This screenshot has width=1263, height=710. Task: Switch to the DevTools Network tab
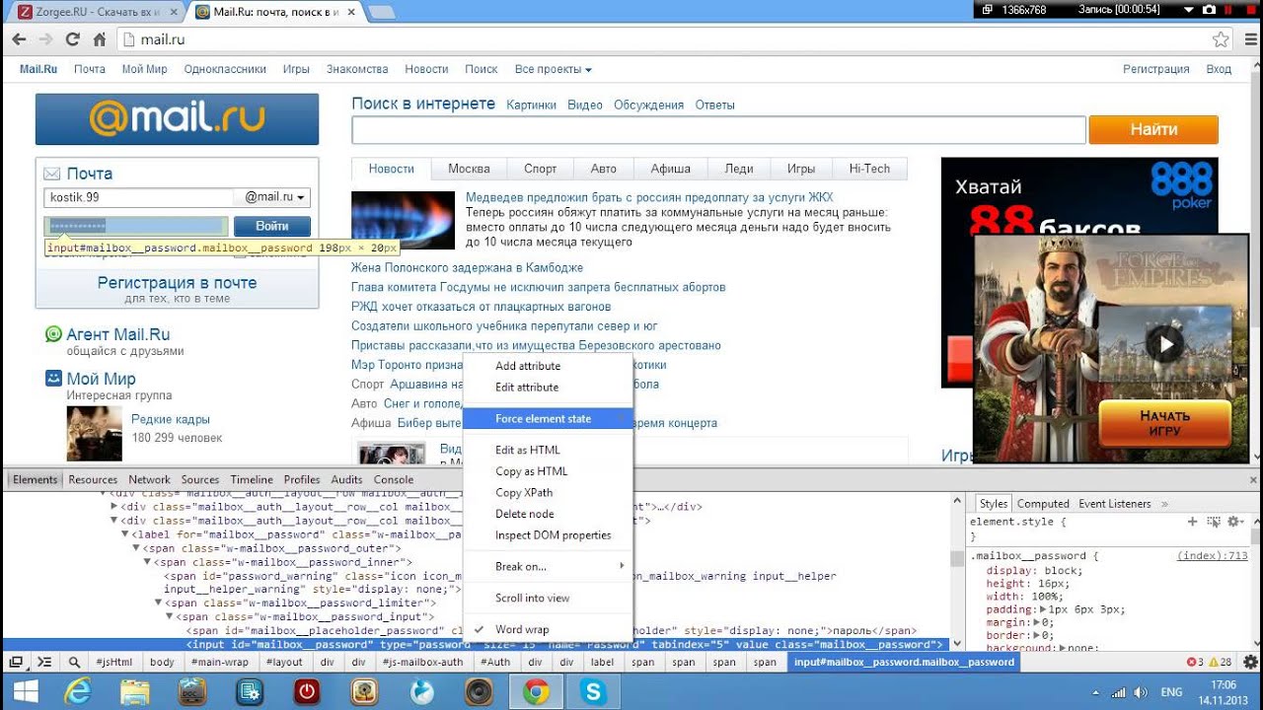tap(149, 479)
